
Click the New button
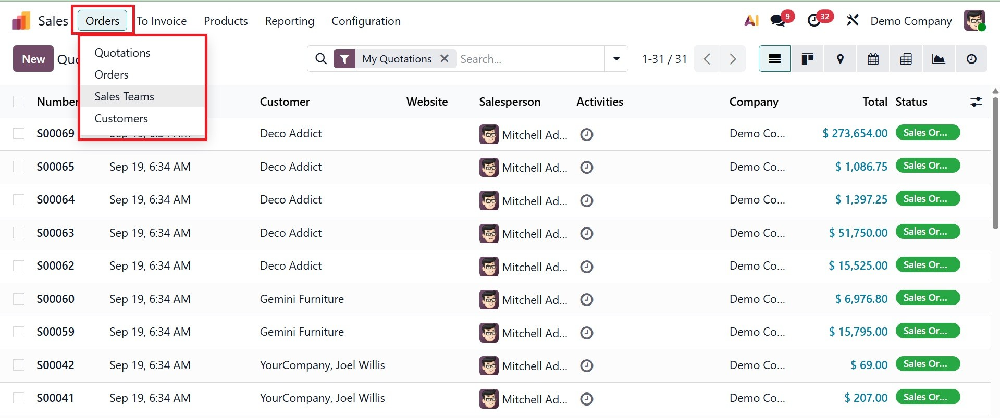33,59
